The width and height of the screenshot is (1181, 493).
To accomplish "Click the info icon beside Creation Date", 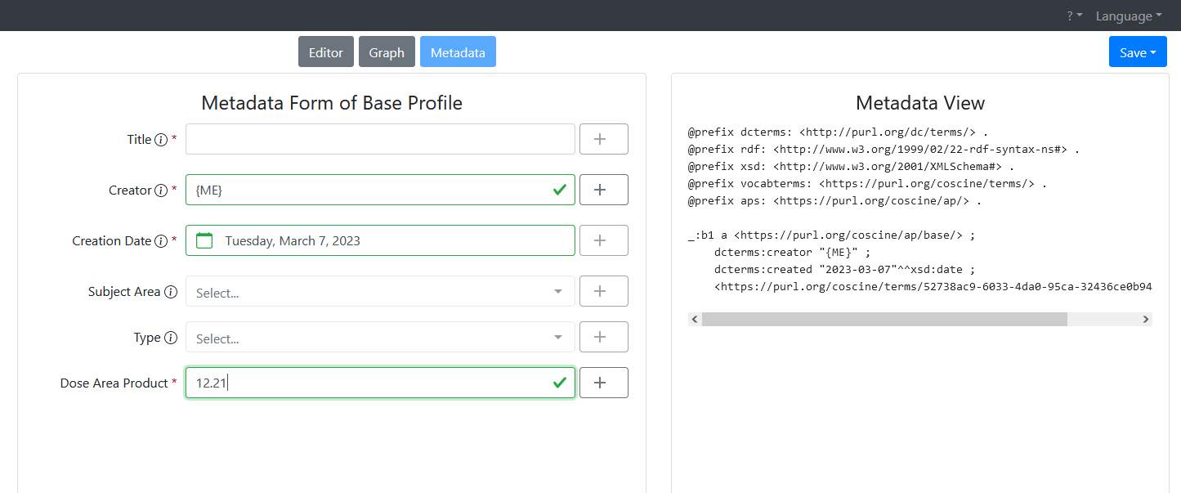I will (x=161, y=241).
